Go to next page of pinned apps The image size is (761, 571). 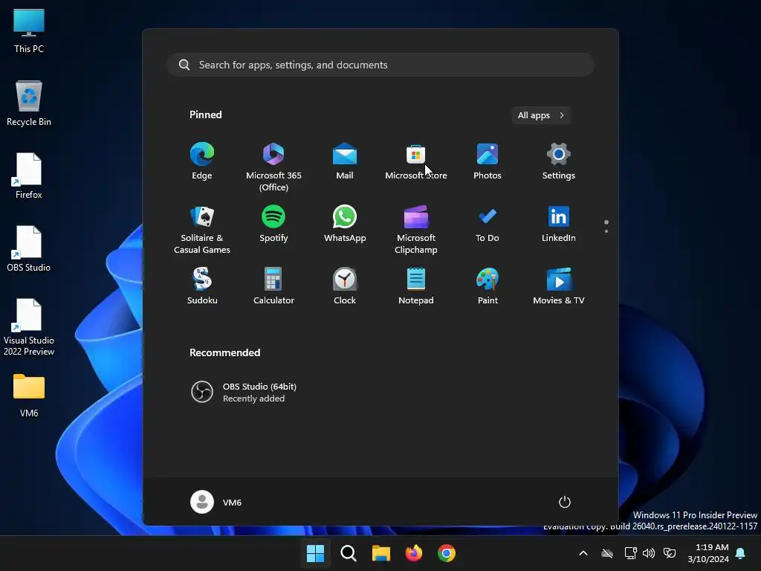click(606, 231)
